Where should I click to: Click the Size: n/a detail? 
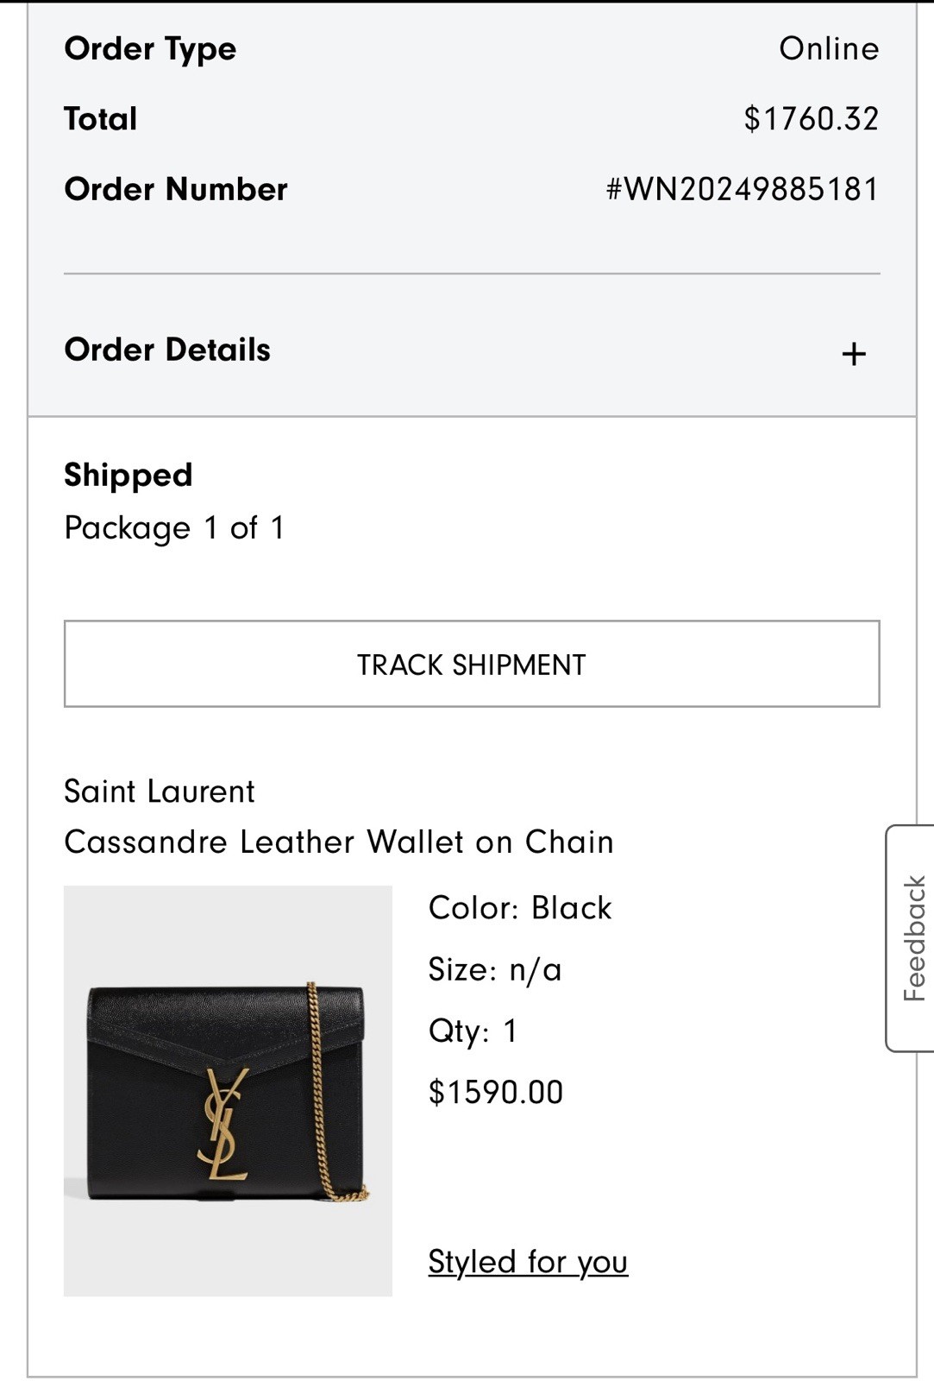tap(494, 968)
